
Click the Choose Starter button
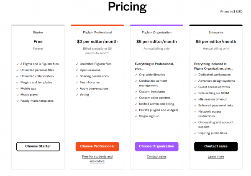(x=38, y=146)
